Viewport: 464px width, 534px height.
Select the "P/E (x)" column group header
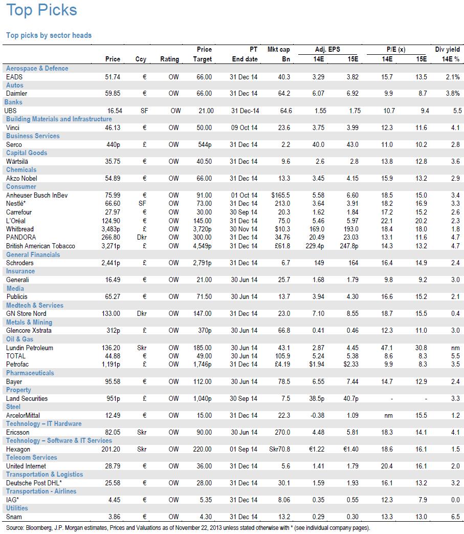[x=396, y=49]
